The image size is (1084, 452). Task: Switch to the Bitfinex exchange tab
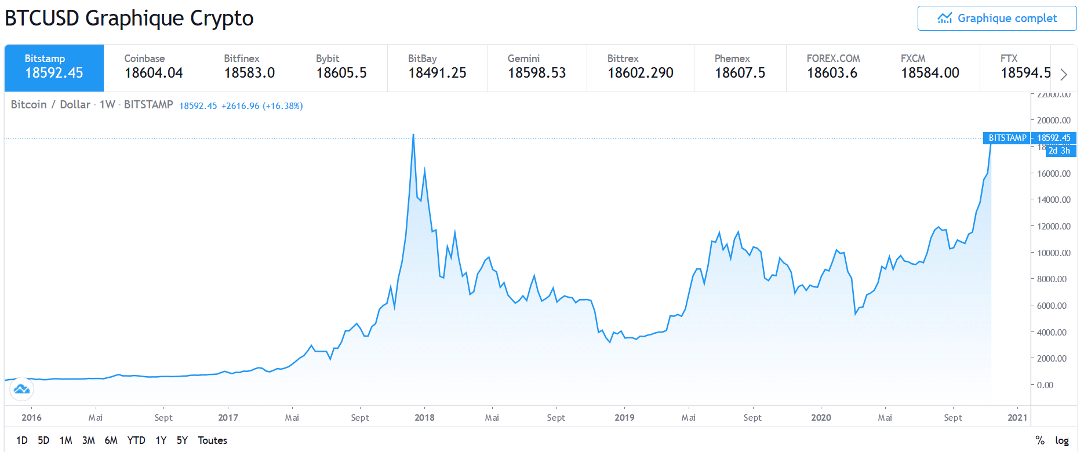(x=250, y=68)
